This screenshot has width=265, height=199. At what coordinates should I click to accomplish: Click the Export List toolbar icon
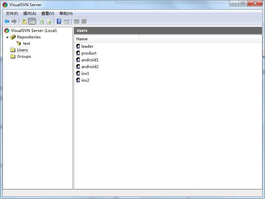click(x=49, y=22)
